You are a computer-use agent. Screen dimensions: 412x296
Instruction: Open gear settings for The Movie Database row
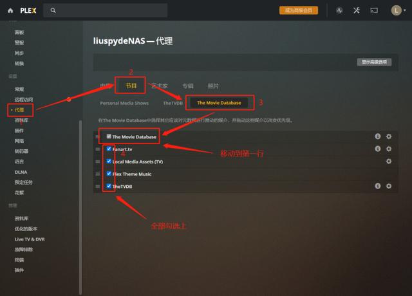[389, 136]
